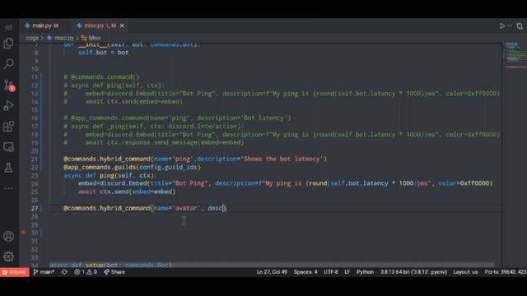Screen dimensions: 527x296
Task: Open the Accounts menu
Action: coord(8,236)
